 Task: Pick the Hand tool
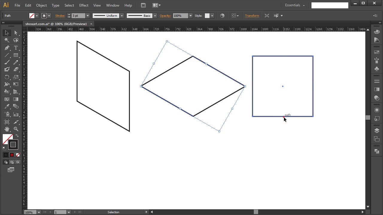[x=7, y=129]
